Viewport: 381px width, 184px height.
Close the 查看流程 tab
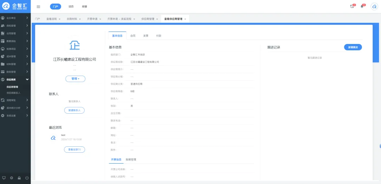tap(60, 19)
